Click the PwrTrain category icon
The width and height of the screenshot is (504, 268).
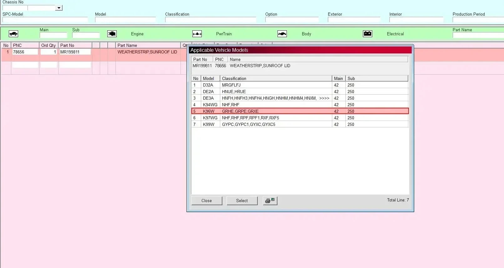pos(197,34)
